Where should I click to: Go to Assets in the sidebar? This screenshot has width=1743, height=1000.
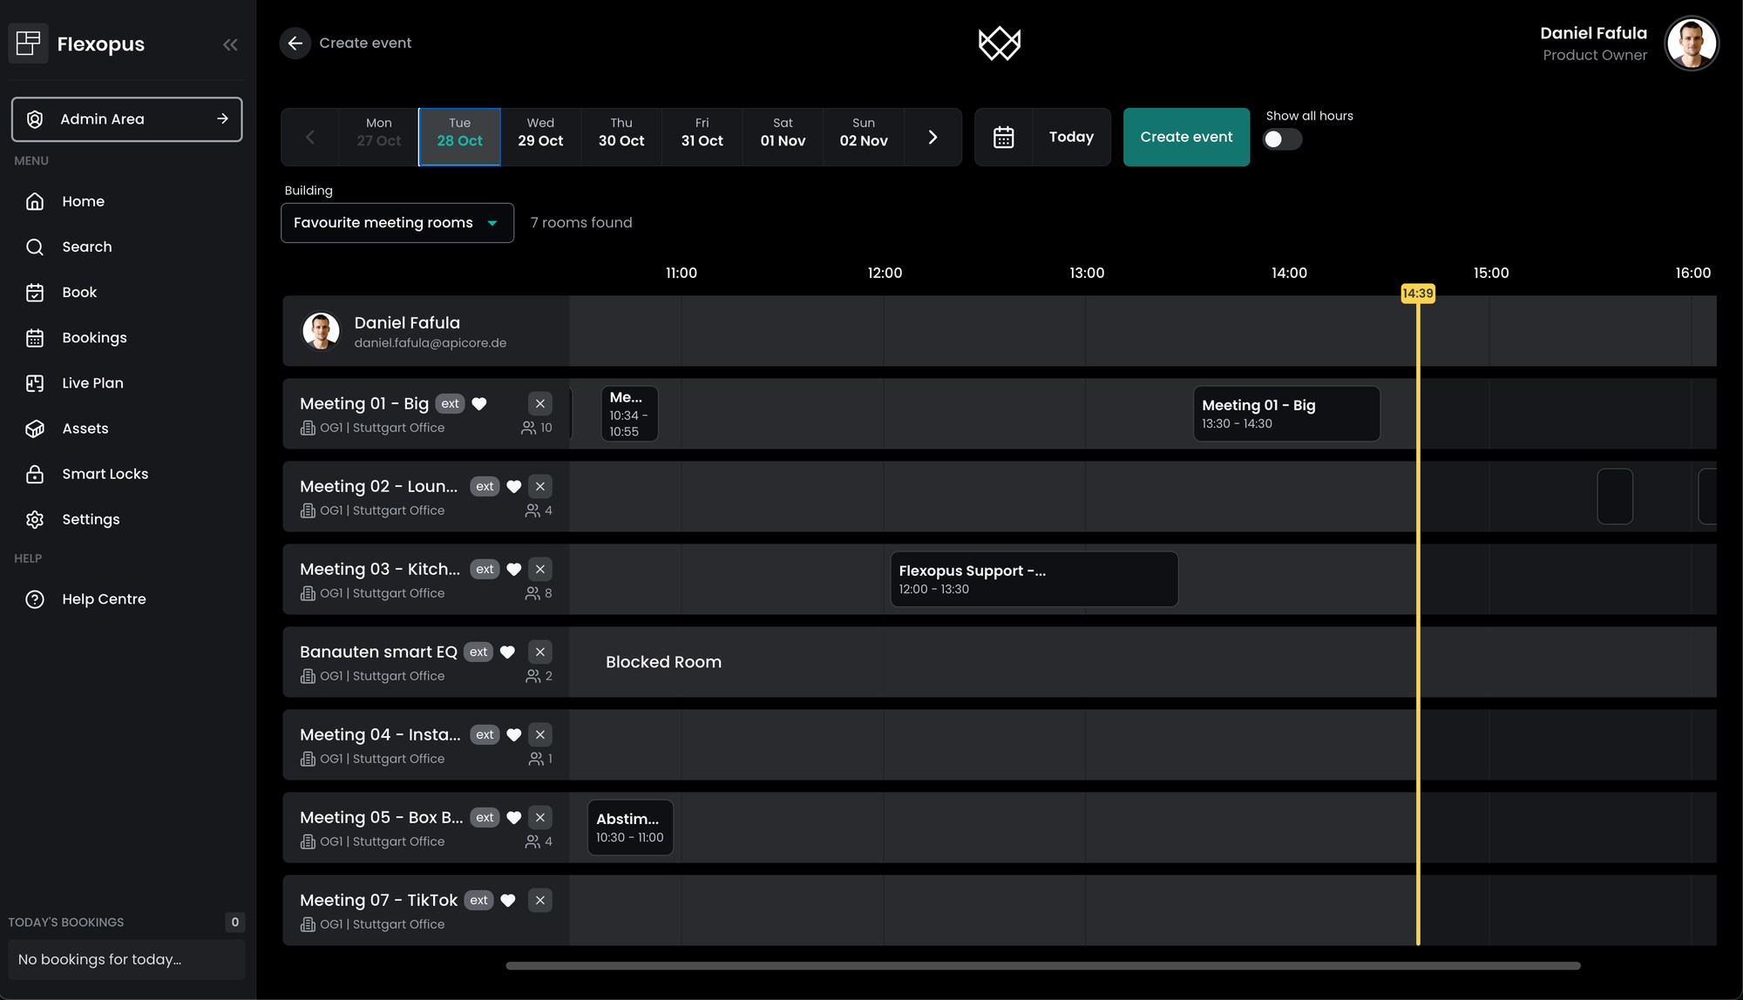85,429
